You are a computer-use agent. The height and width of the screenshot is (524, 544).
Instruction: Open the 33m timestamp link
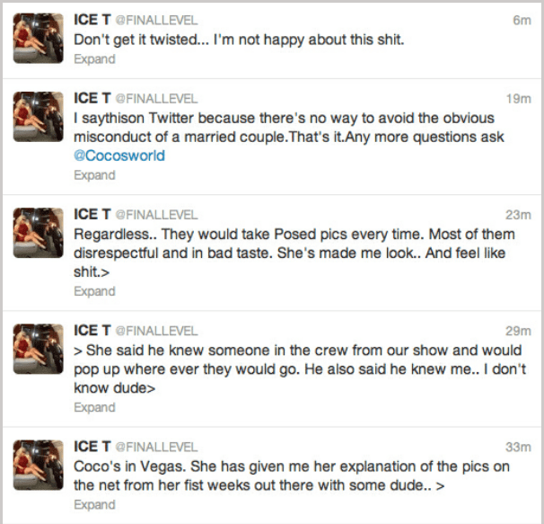(518, 448)
